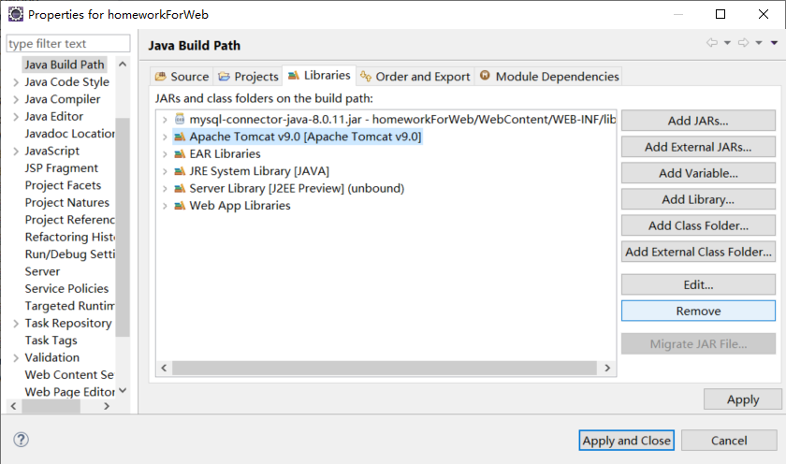The image size is (786, 464).
Task: Click the type filter text field
Action: pos(68,44)
